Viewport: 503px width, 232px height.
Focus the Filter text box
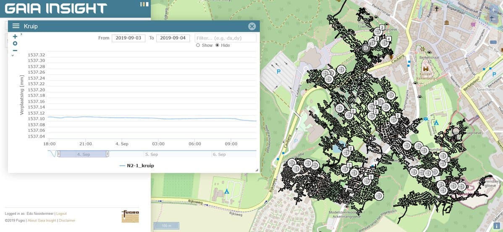tap(225, 38)
